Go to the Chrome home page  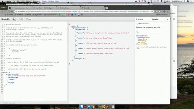point(12,12)
